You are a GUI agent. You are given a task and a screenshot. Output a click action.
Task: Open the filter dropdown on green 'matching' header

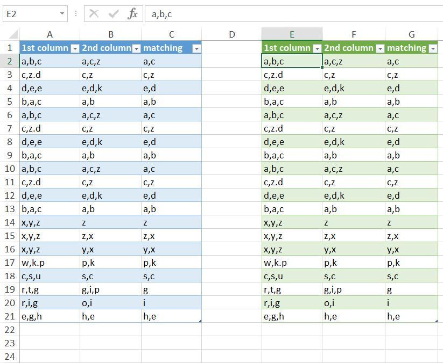(434, 48)
